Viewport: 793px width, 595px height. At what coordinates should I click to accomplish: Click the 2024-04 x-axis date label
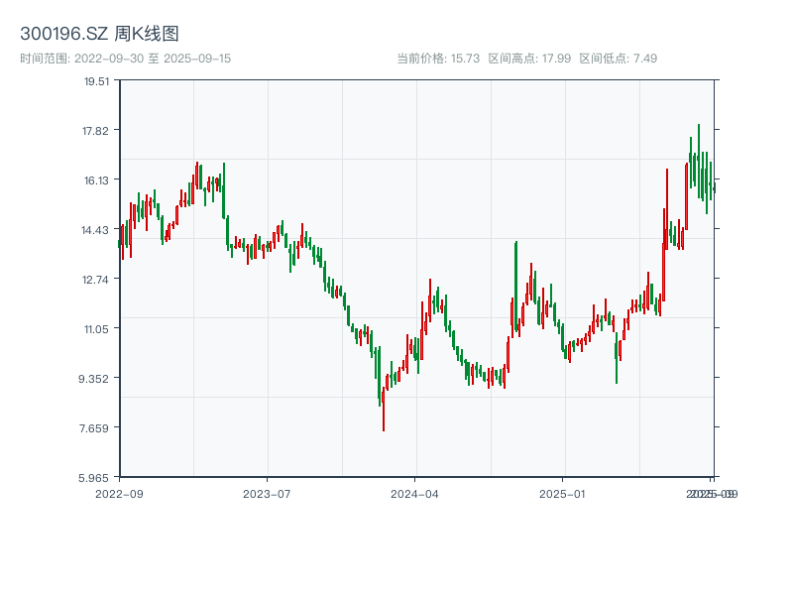(x=415, y=493)
